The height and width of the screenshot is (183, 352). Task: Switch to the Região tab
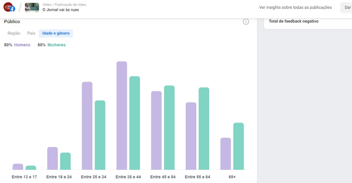[14, 33]
